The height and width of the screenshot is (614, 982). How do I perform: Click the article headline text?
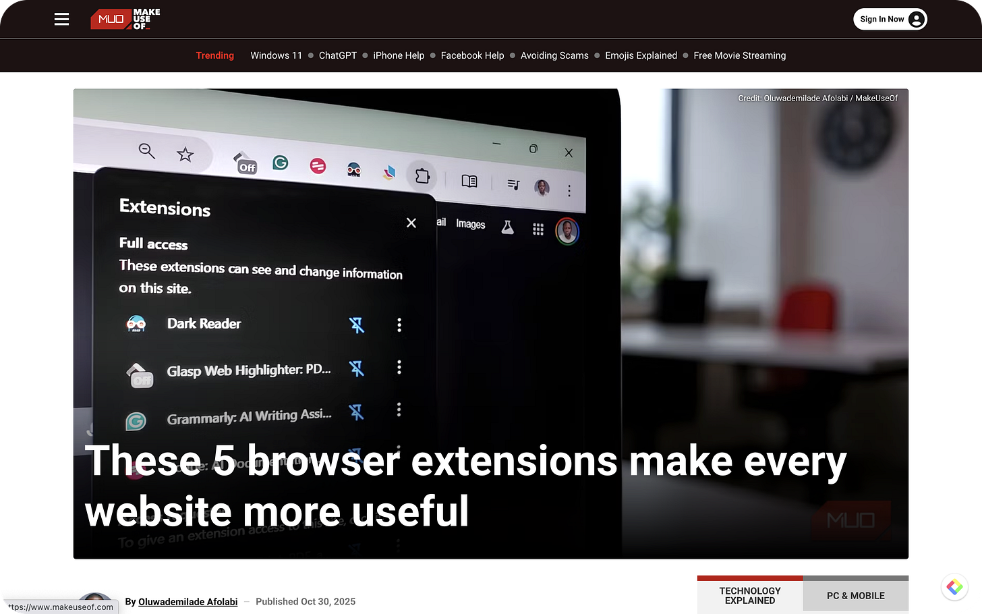click(x=465, y=486)
